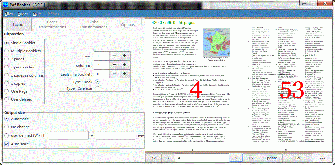Click the user defined width field

pyautogui.click(x=68, y=136)
